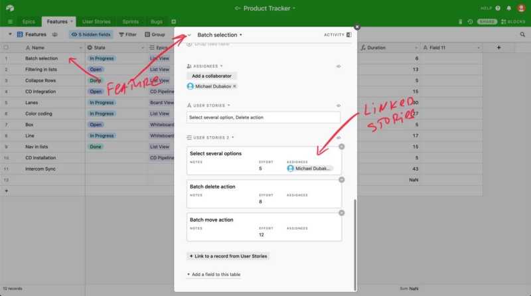The height and width of the screenshot is (296, 531).
Task: Toggle the select-all rows checkbox
Action: 6,48
